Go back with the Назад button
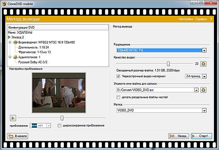The image size is (219, 150). point(178,136)
